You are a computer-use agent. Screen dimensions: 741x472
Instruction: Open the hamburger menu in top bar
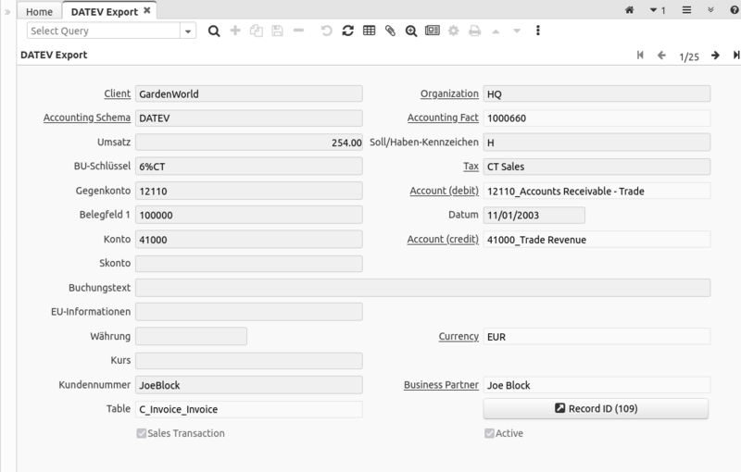pos(686,10)
